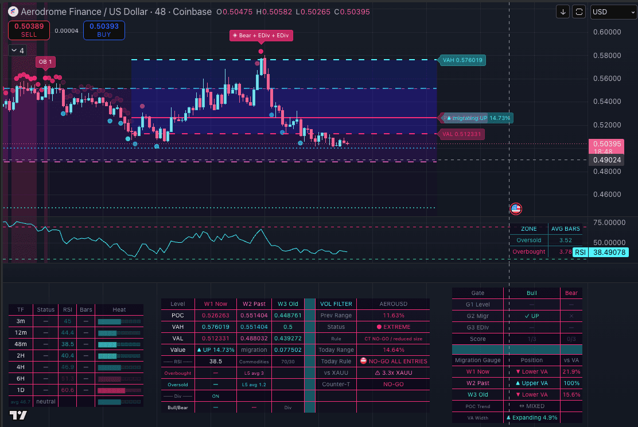Click the W2 Past column header

click(x=254, y=304)
